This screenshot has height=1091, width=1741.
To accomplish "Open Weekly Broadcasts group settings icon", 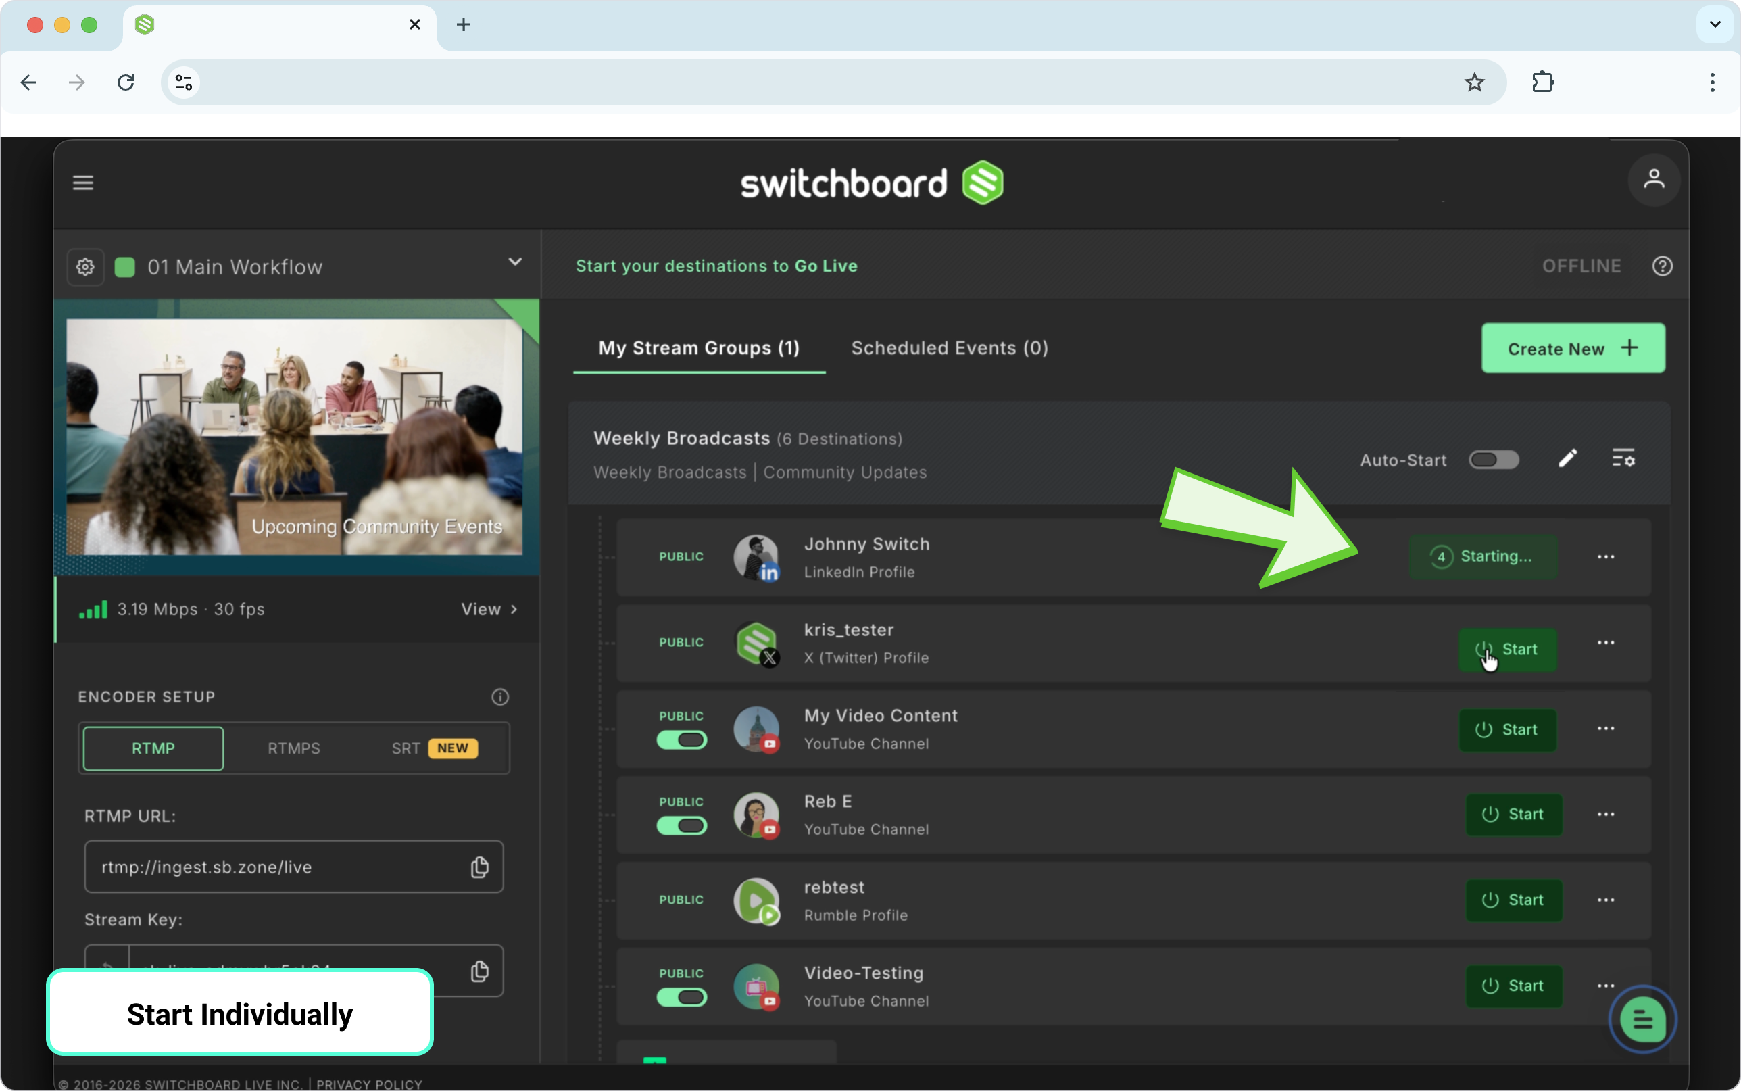I will pos(1623,459).
